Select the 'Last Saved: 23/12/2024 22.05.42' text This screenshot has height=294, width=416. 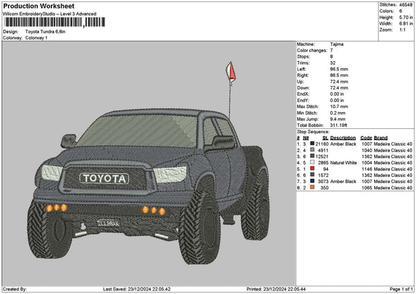pyautogui.click(x=137, y=289)
